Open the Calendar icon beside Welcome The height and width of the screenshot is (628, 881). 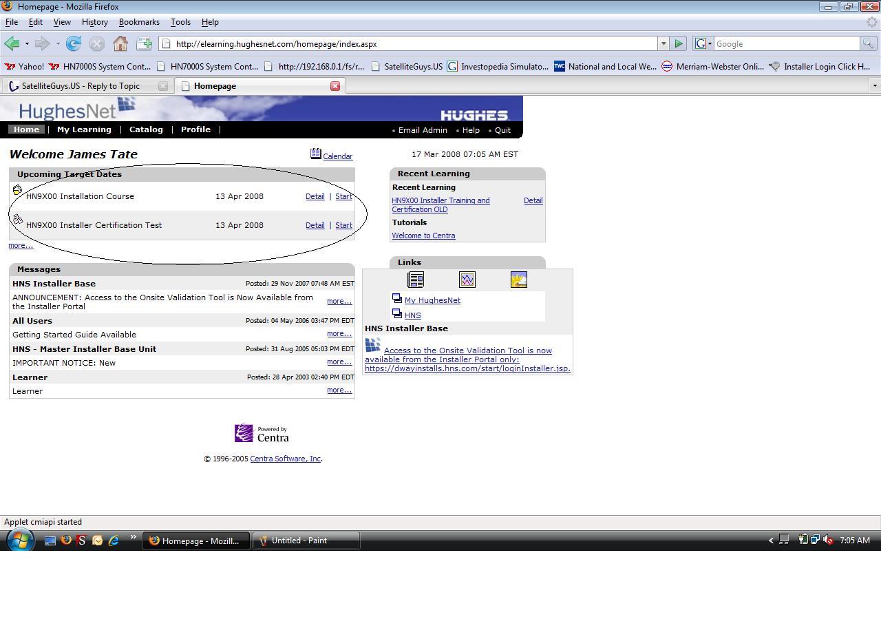coord(315,154)
